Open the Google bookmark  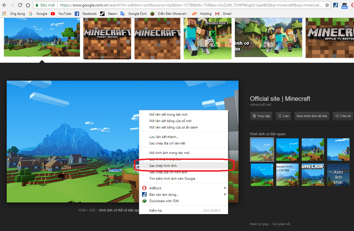[38, 14]
